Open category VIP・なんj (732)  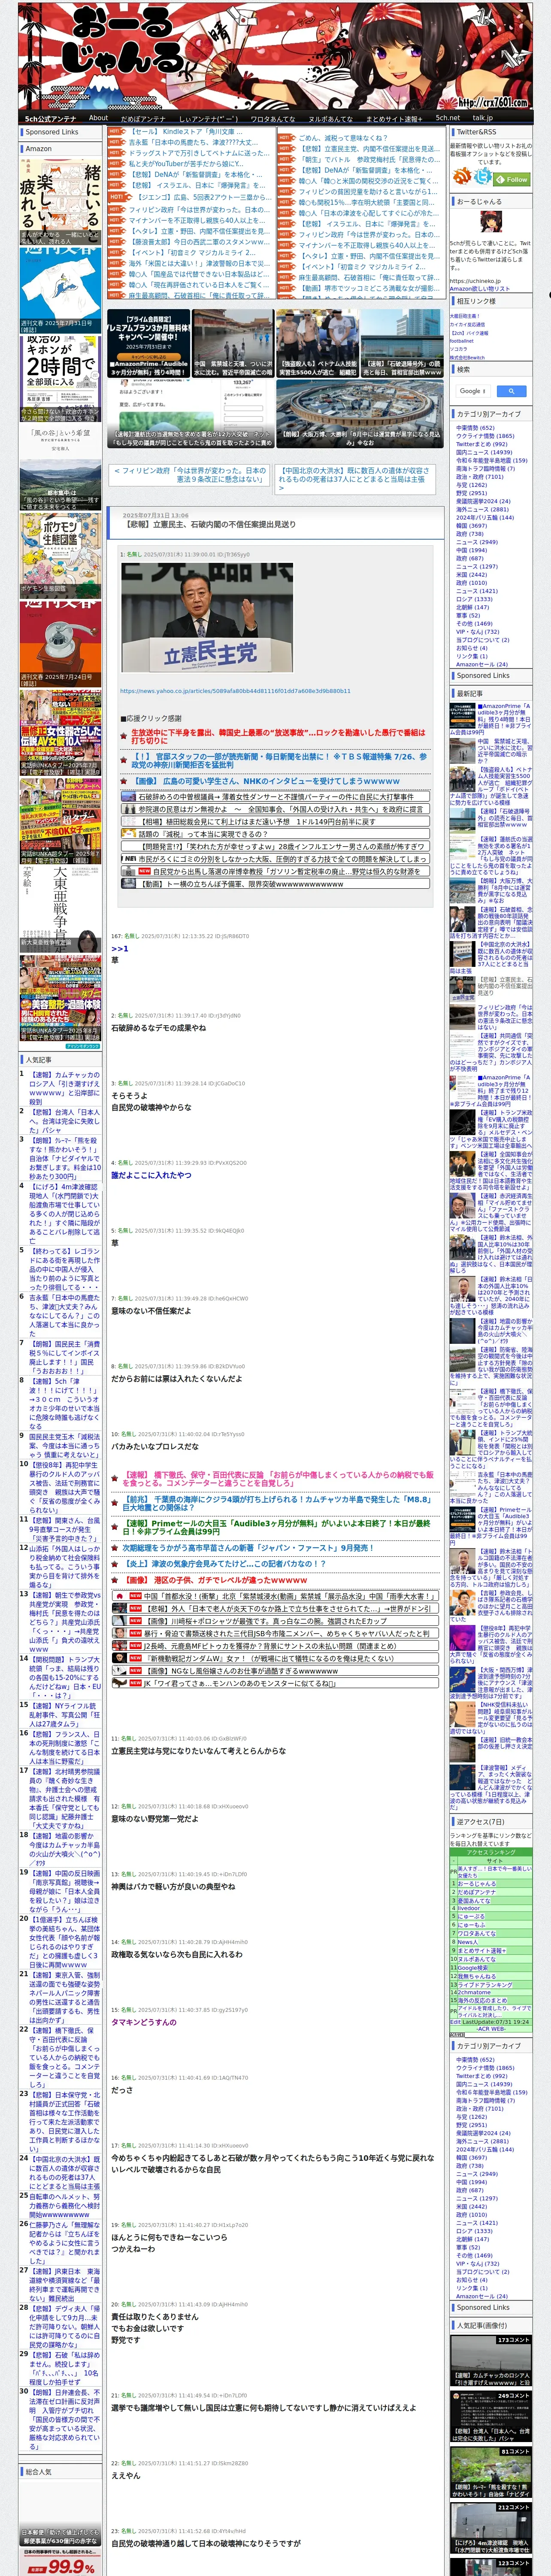[x=477, y=631]
